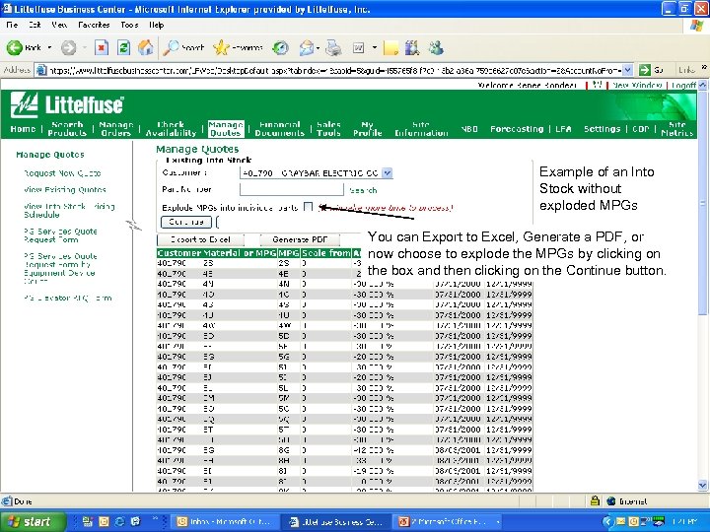Click the Part Number input field
The image size is (710, 532).
pyautogui.click(x=292, y=189)
